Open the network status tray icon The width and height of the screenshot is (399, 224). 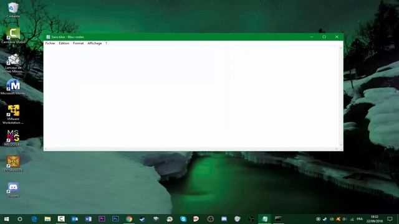[352, 219]
